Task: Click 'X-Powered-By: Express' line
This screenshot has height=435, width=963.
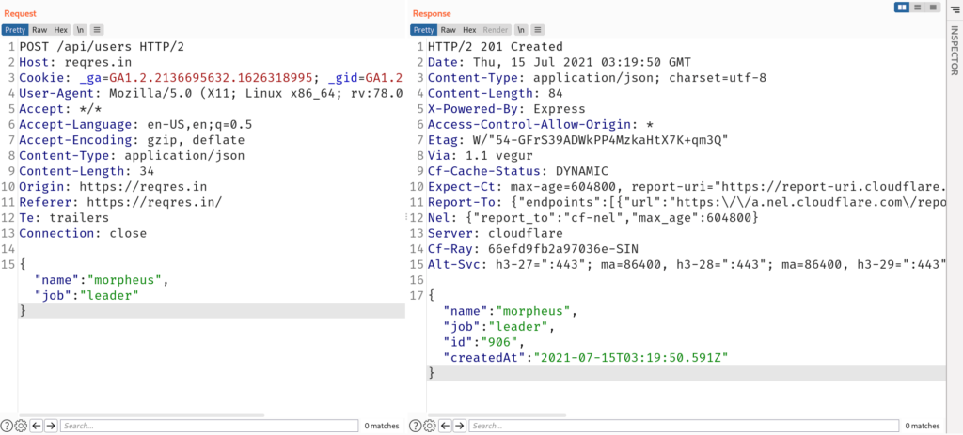Action: pyautogui.click(x=507, y=109)
